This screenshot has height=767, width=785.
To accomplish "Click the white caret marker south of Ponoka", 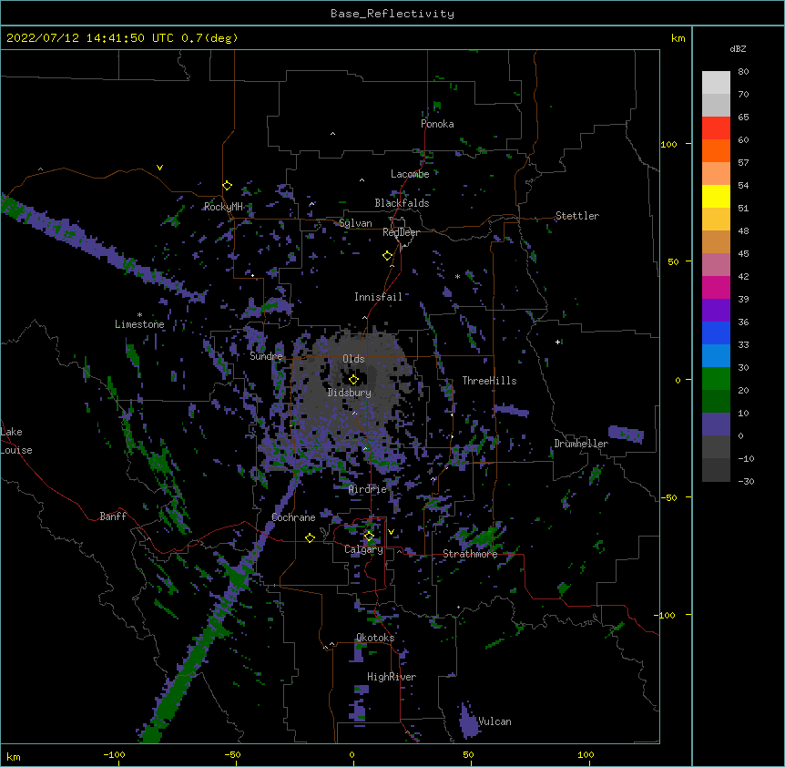I will pos(332,134).
